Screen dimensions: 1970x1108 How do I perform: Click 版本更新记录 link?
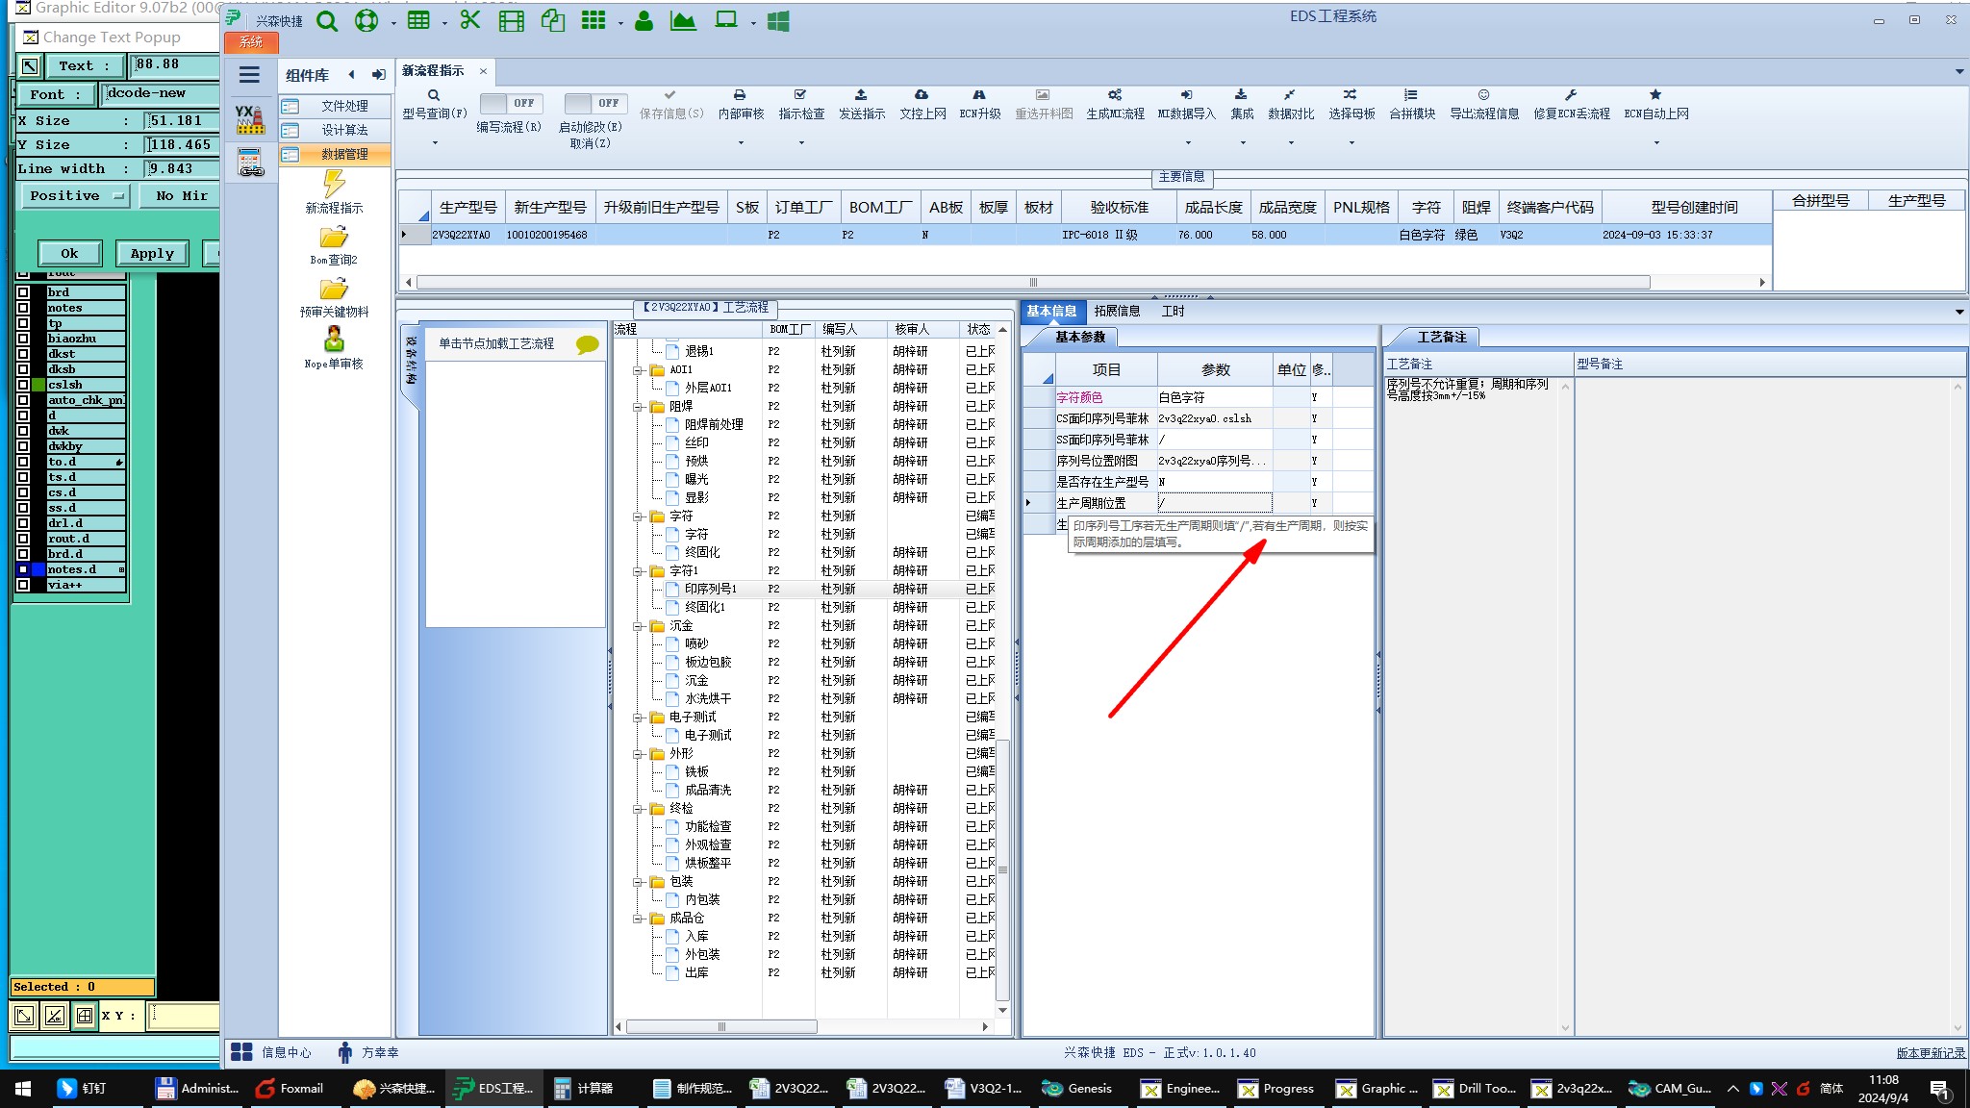1930,1053
